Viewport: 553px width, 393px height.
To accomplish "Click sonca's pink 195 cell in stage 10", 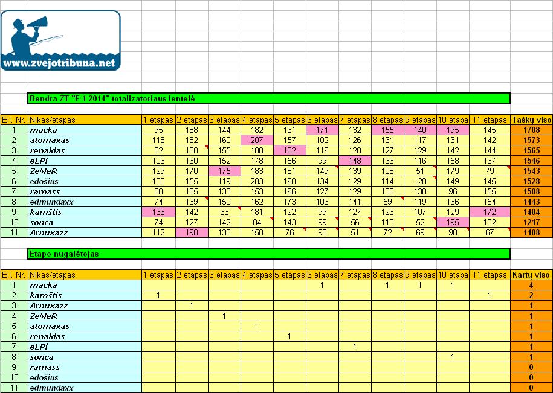I will (453, 222).
